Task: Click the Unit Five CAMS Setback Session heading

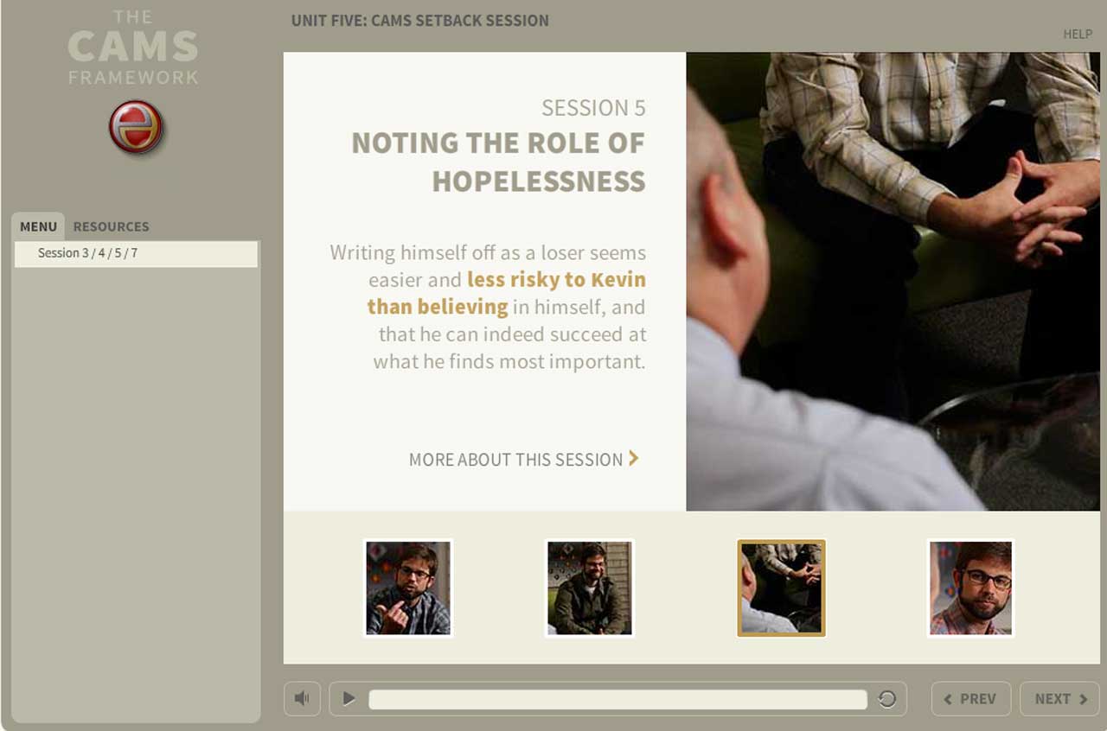Action: coord(419,20)
